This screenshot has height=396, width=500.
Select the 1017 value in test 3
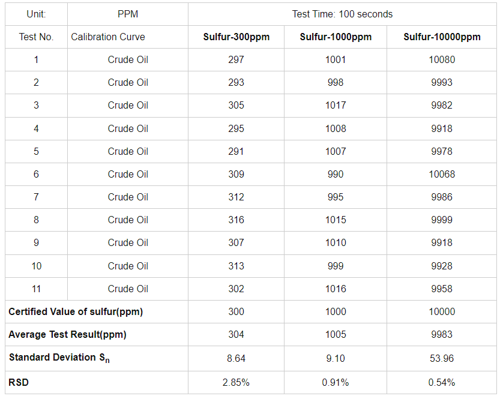[x=336, y=106]
